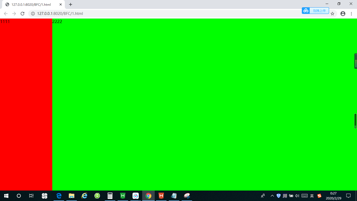Viewport: 357px width, 201px height.
Task: Open a new Chrome tab
Action: (x=71, y=4)
